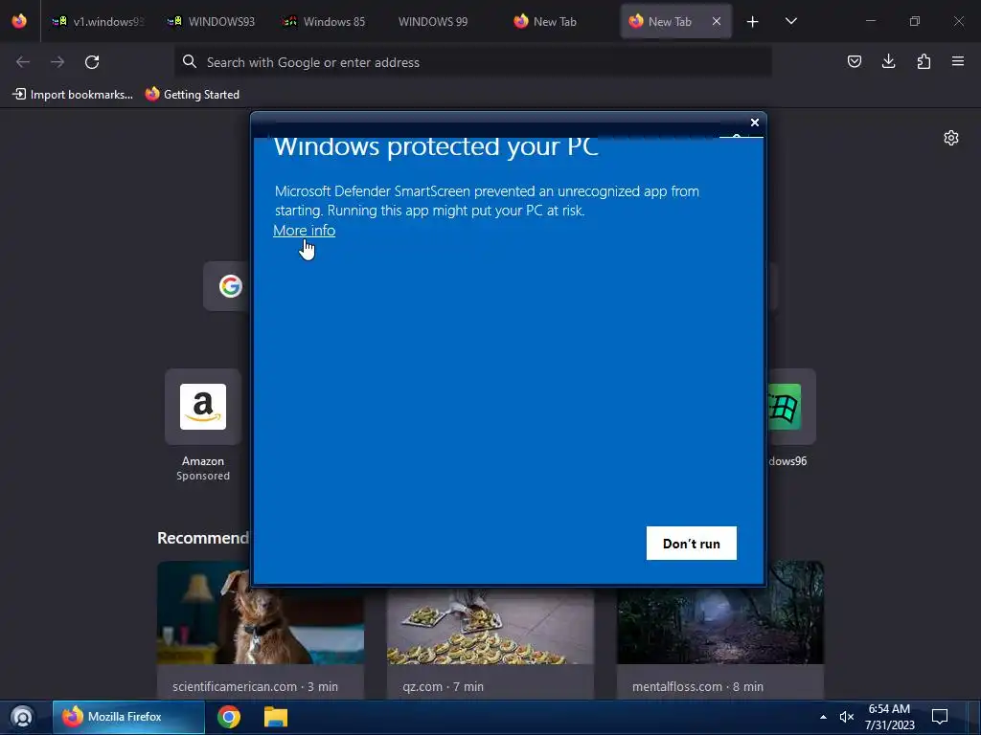This screenshot has width=981, height=735.
Task: Click the Start button on the taskbar
Action: 22,717
